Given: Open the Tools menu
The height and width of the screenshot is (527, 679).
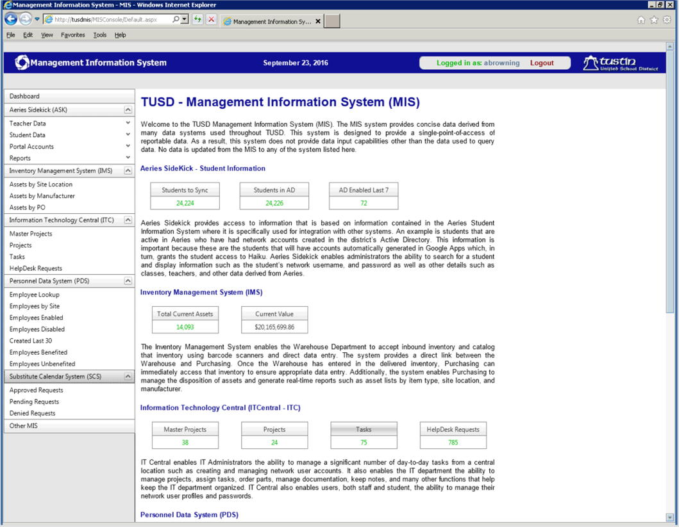Looking at the screenshot, I should [99, 35].
